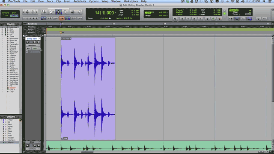Recall zoom preset 5
274x154 pixels.
tap(36, 18)
